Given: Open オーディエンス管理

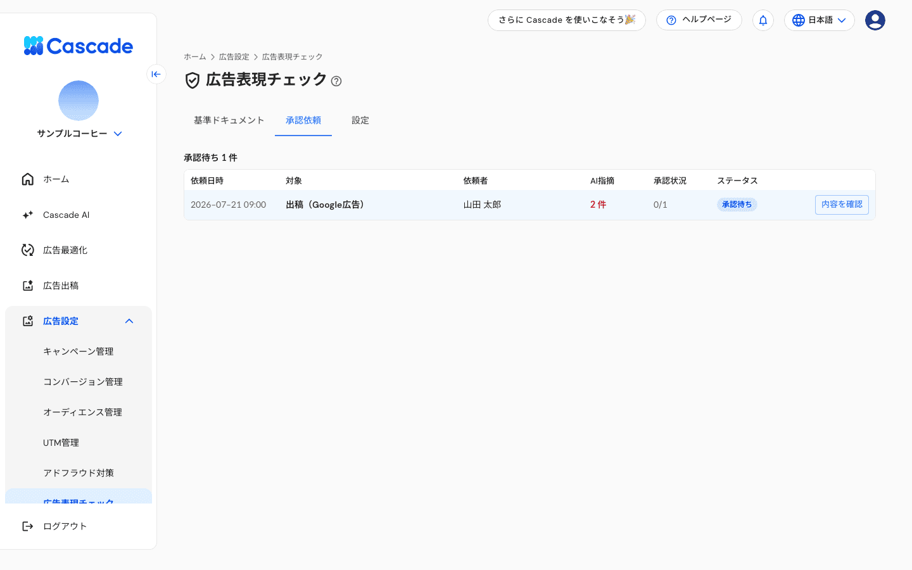Looking at the screenshot, I should tap(82, 412).
